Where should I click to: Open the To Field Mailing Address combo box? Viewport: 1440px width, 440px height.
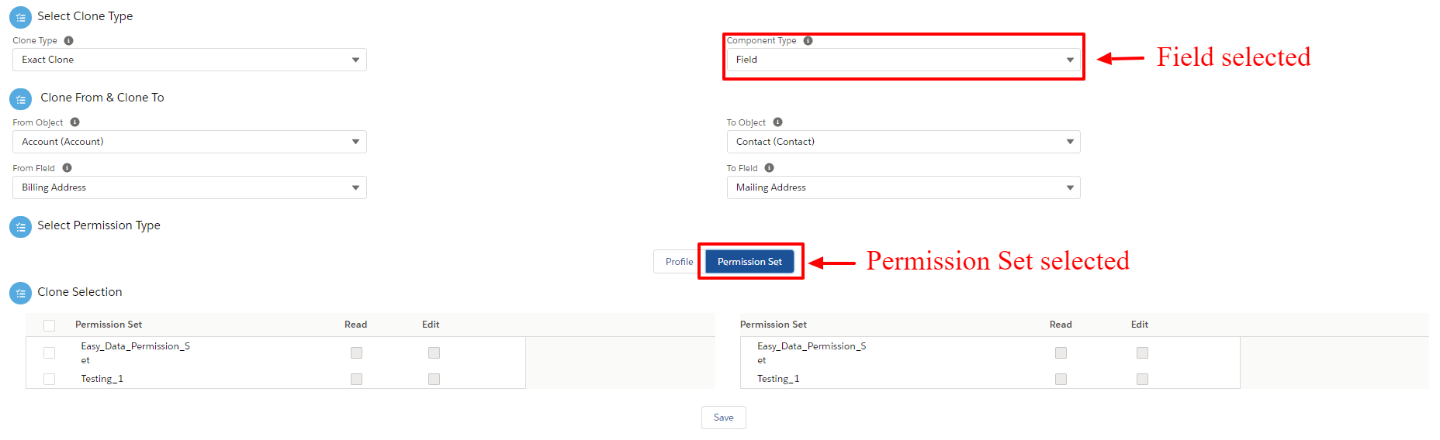[903, 187]
